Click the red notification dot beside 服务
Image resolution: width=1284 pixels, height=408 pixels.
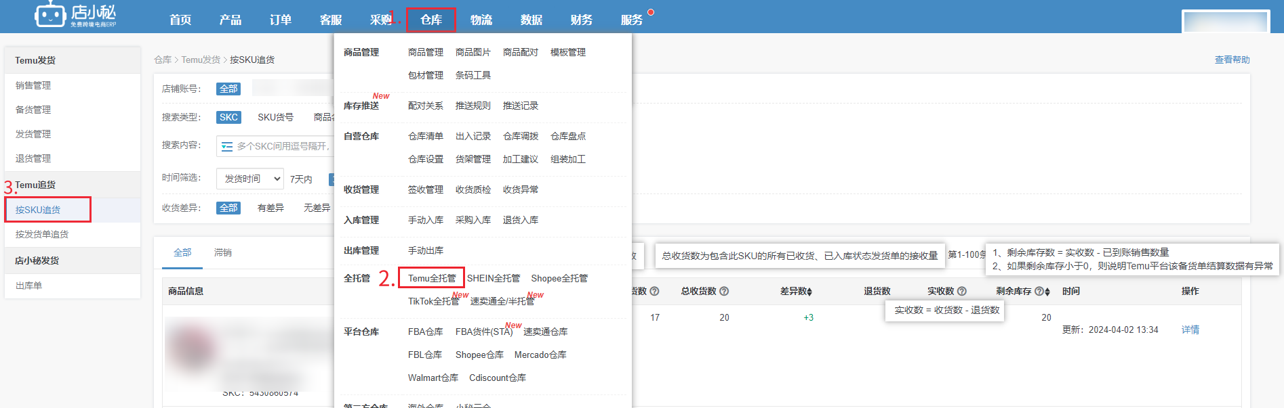(651, 12)
